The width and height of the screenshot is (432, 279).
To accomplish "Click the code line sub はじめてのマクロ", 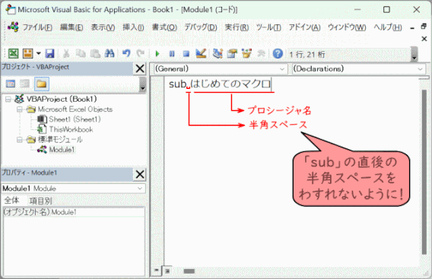I will pyautogui.click(x=220, y=84).
